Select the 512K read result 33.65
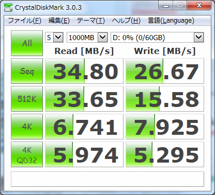Image resolution: width=215 pixels, height=195 pixels. [x=84, y=99]
